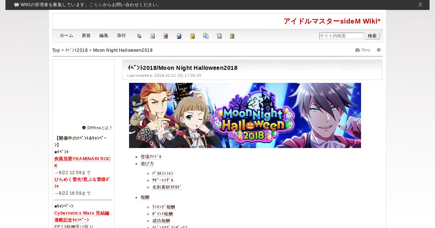This screenshot has height=228, width=435.
Task: Click the 78ms load time text
Action: tap(365, 50)
